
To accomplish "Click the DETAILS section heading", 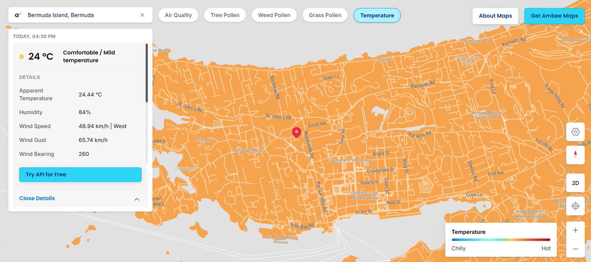I will tap(30, 77).
